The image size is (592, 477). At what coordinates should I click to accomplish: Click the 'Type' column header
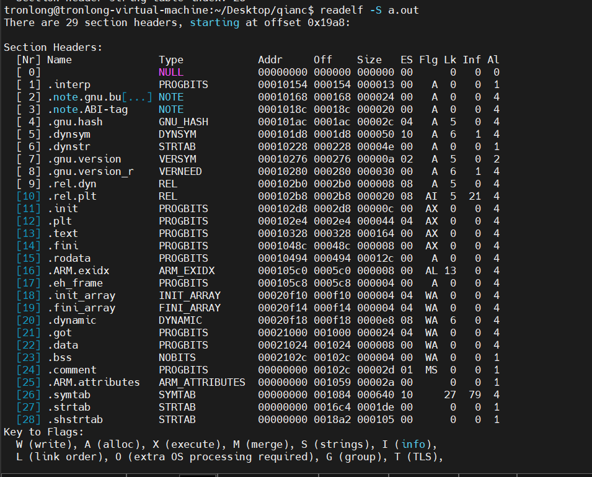171,60
